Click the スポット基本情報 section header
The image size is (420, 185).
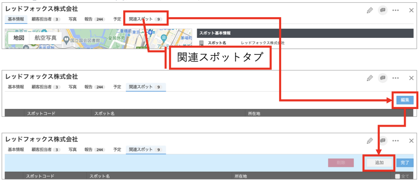[305, 33]
